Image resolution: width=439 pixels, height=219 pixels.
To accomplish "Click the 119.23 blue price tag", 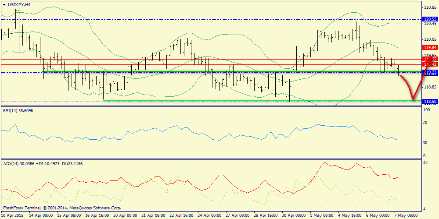I will click(x=429, y=72).
